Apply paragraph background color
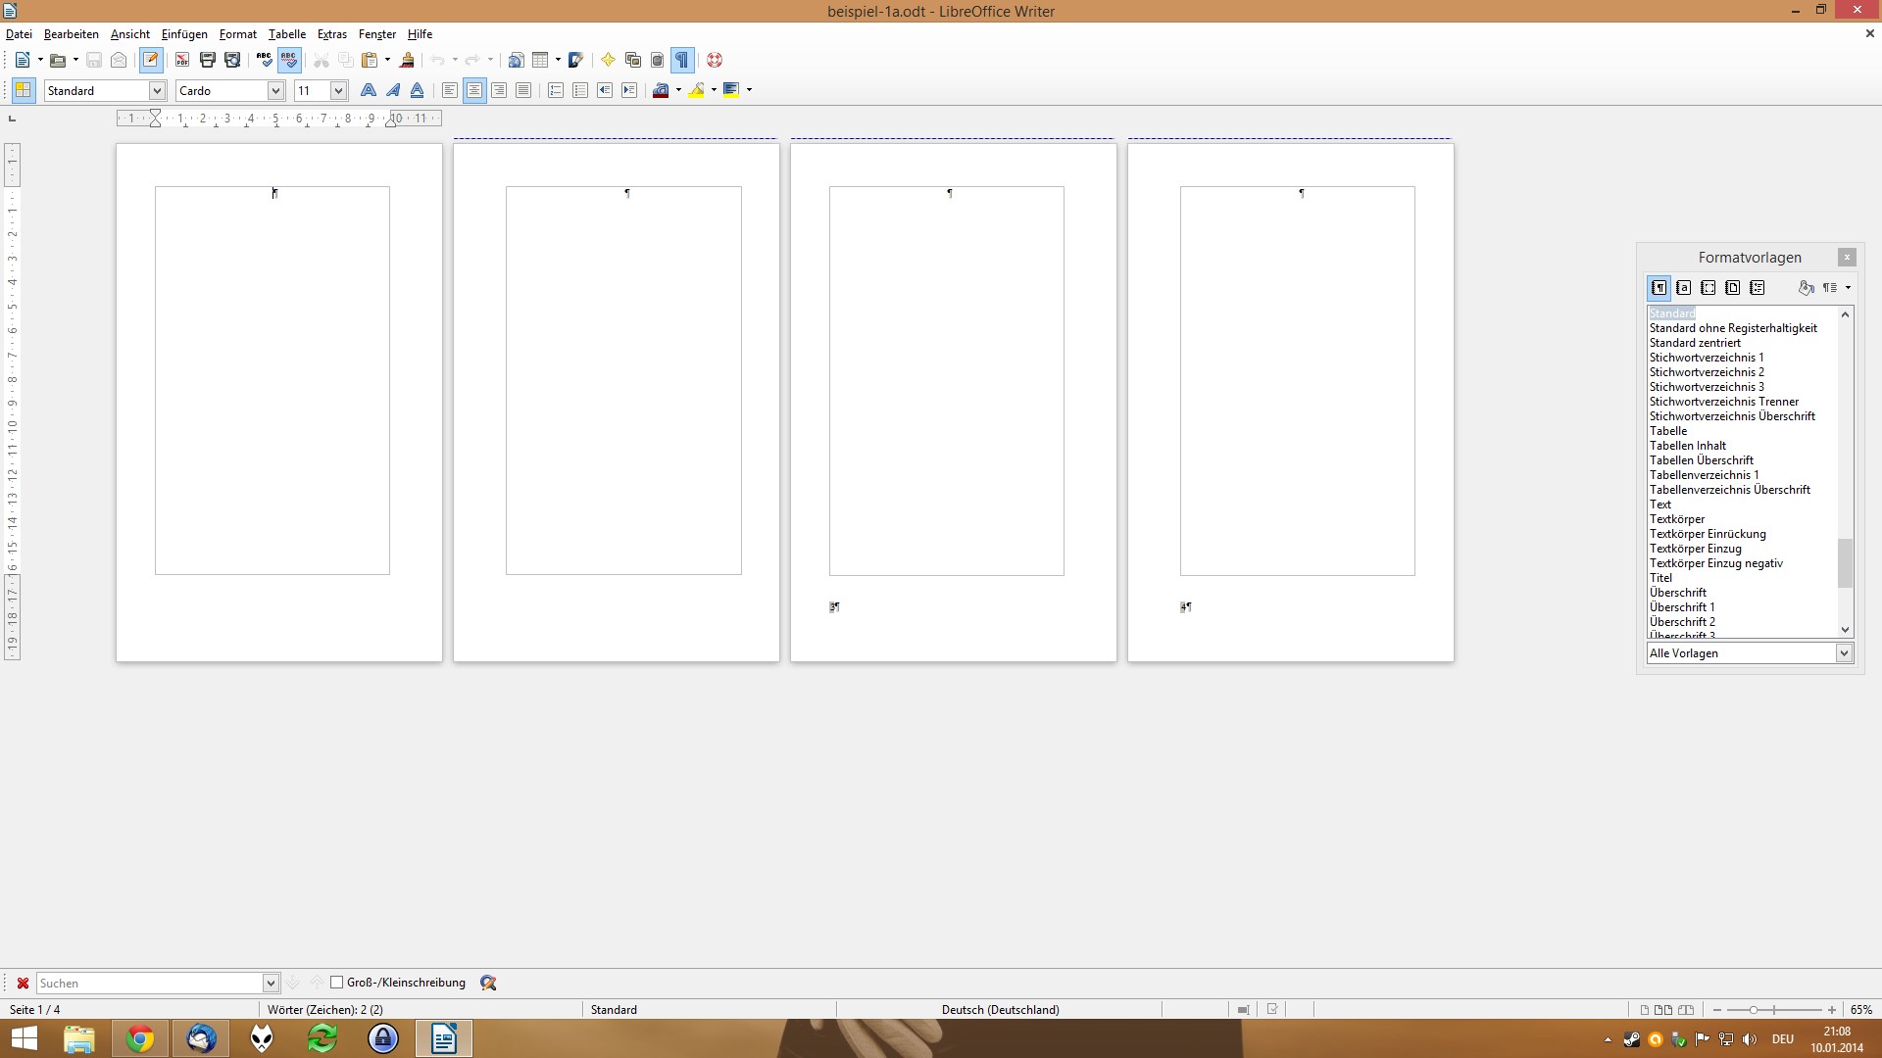Screen dimensions: 1882x1058 pos(731,90)
